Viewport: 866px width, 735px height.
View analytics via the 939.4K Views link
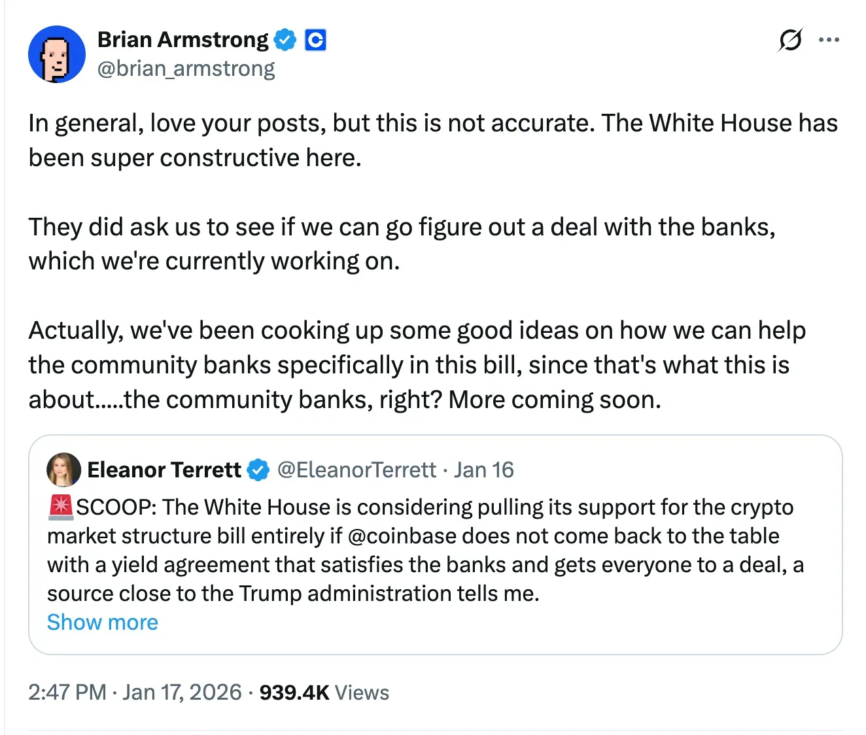click(x=323, y=692)
